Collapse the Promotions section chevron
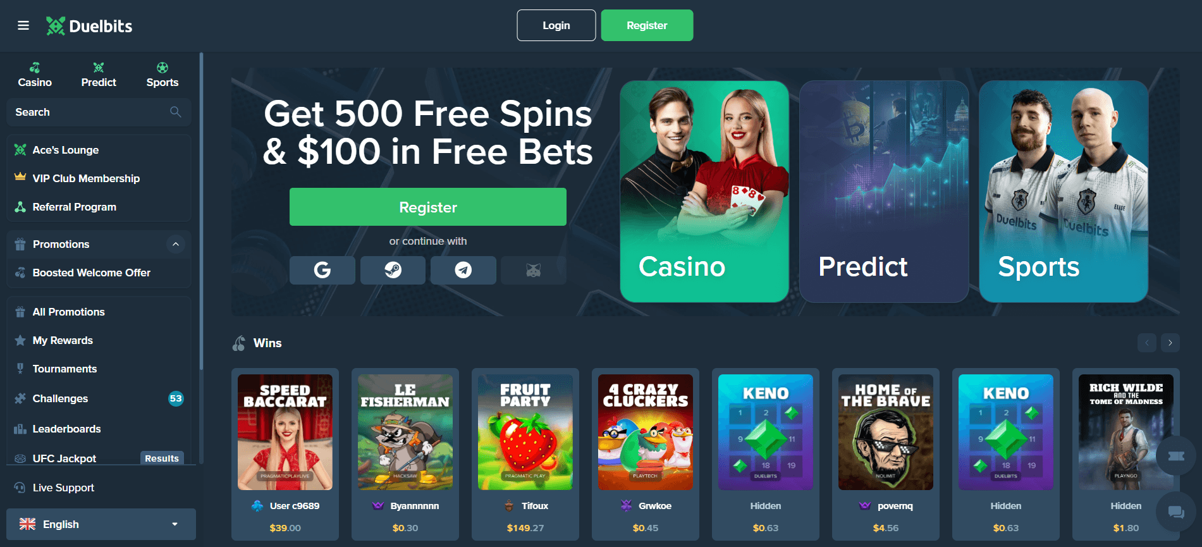The image size is (1202, 547). point(176,244)
